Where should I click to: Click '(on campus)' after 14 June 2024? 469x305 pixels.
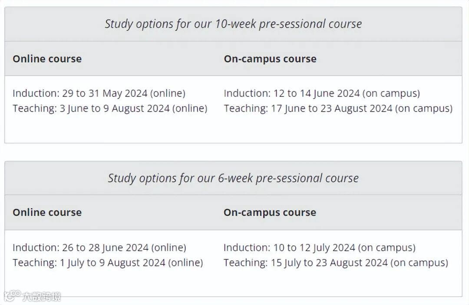pos(391,93)
